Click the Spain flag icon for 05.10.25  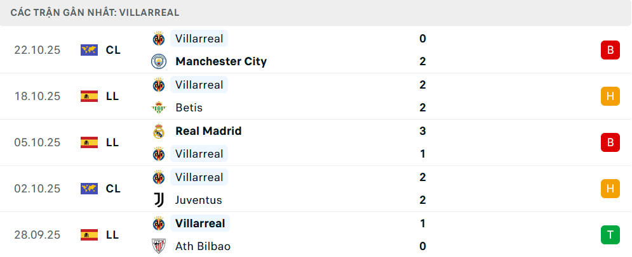tap(89, 142)
